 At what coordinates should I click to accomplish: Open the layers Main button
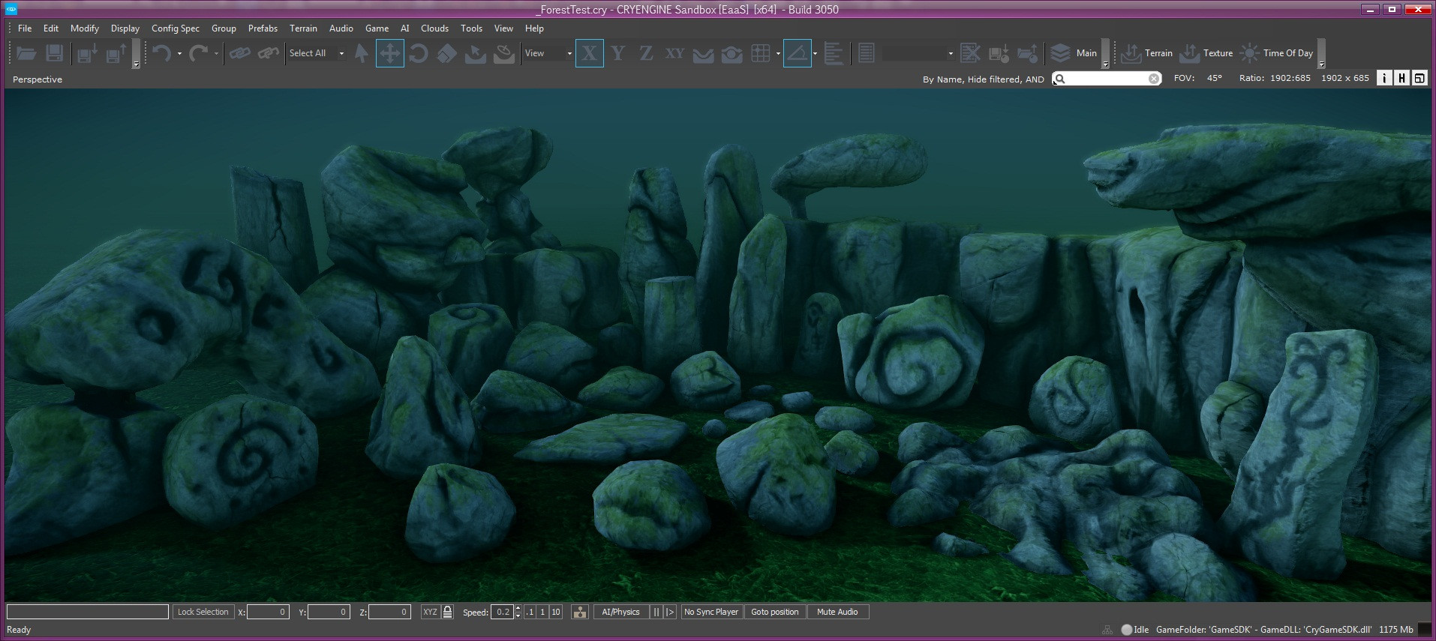(x=1074, y=53)
